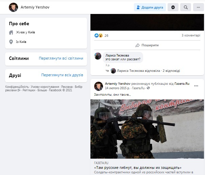
Task: Open the Конфіденційність footer link
Action: 17,87
